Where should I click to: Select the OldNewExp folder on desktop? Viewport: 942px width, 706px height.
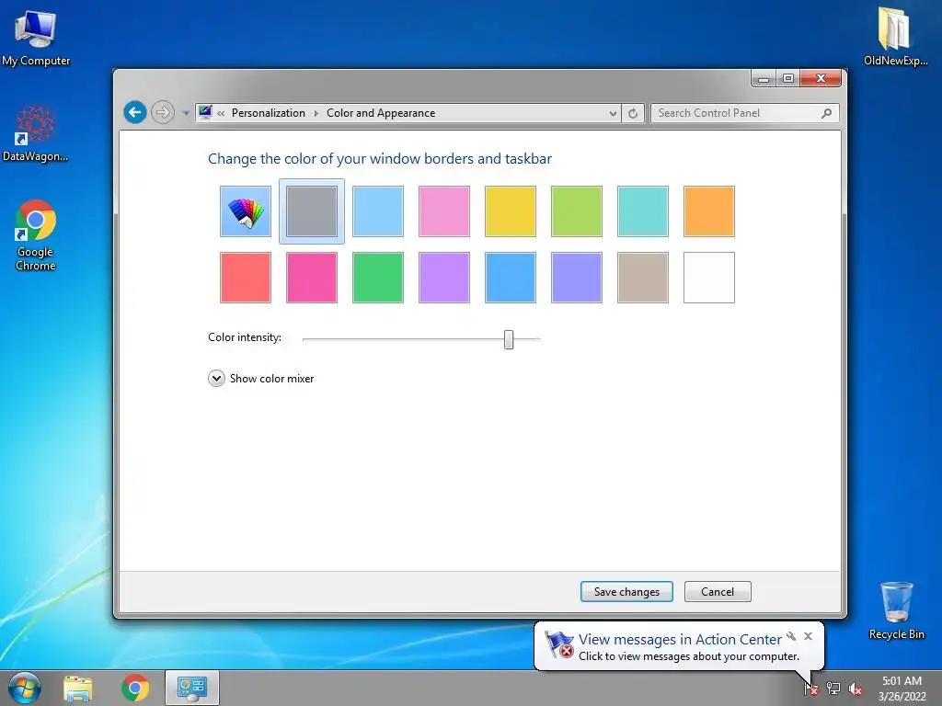(895, 36)
